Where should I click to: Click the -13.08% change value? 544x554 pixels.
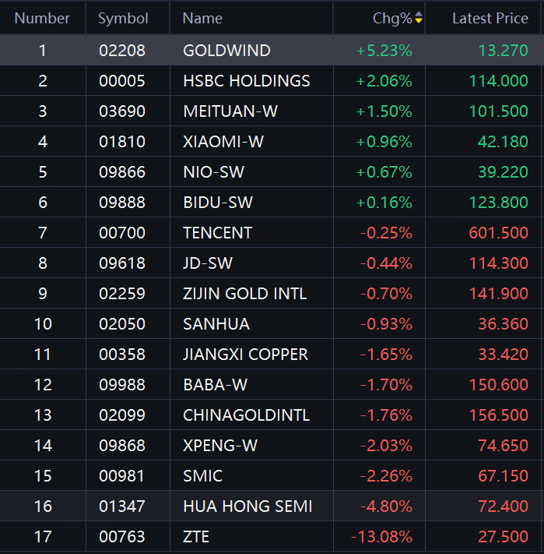click(x=381, y=537)
